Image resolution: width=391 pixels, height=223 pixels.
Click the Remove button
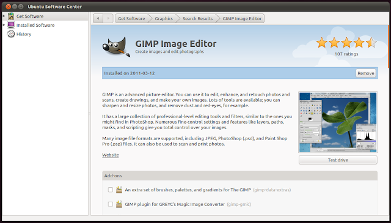click(366, 73)
